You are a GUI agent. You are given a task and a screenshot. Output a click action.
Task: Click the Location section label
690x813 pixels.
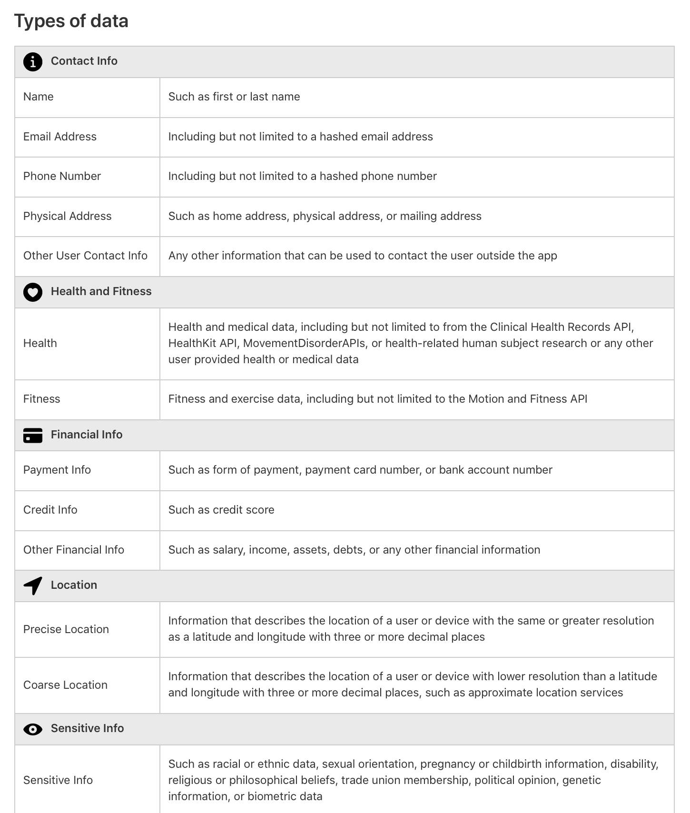click(74, 585)
